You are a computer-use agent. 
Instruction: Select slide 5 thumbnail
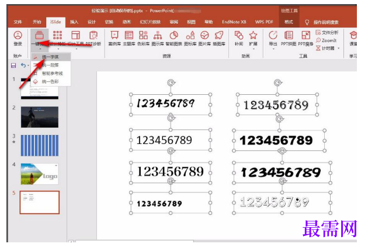coord(40,203)
